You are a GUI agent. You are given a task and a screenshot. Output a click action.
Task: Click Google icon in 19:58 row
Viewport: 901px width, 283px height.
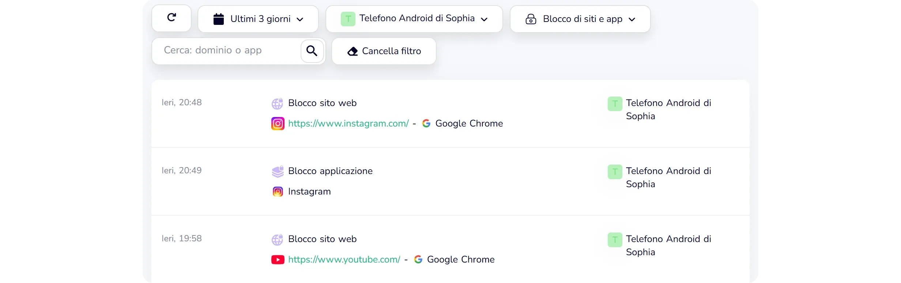(x=418, y=260)
